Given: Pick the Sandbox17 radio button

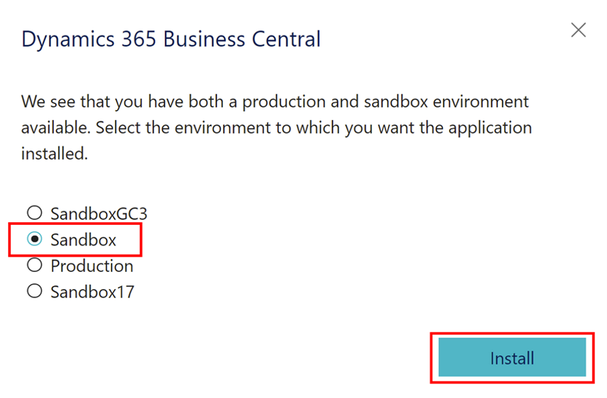Looking at the screenshot, I should [35, 291].
